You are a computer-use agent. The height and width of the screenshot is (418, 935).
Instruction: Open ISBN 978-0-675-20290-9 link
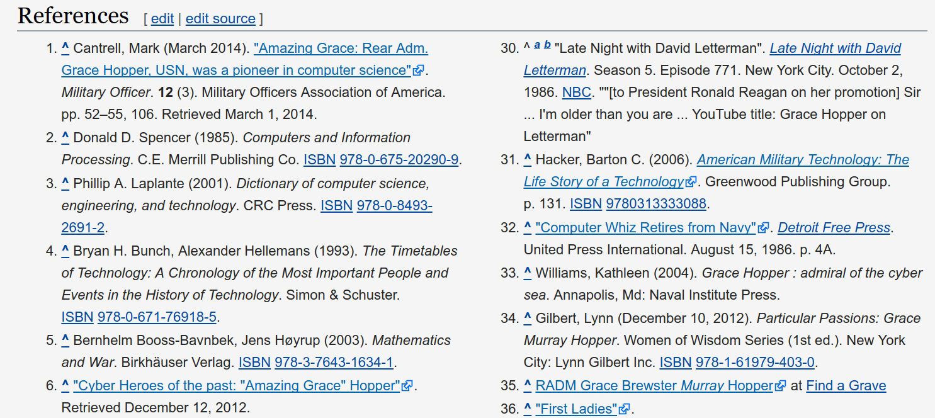(399, 160)
